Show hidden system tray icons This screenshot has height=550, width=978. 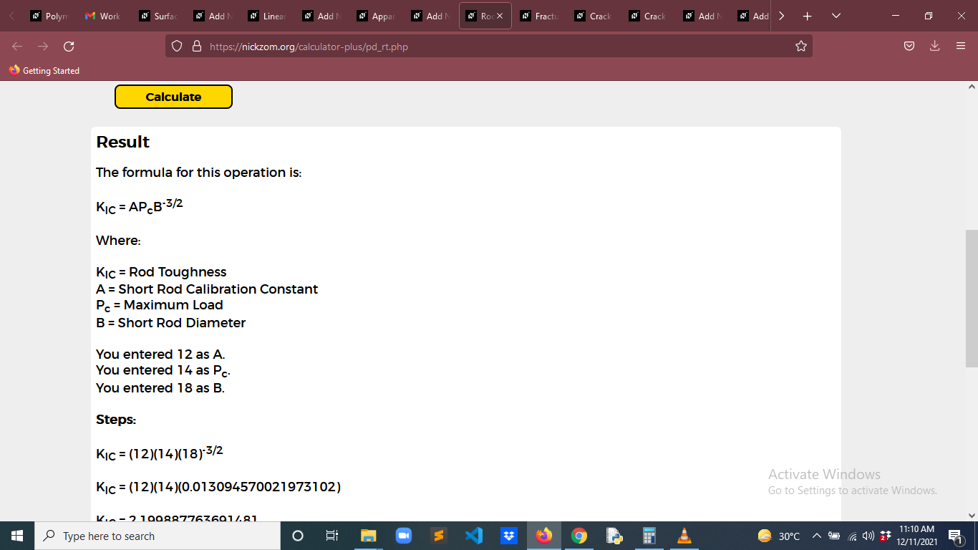coord(816,536)
